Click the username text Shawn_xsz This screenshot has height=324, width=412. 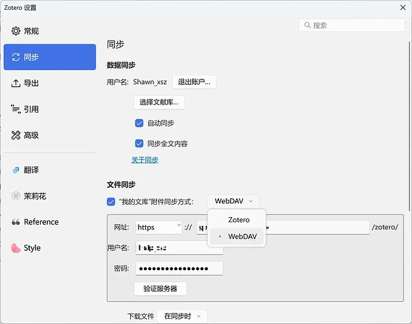(150, 82)
